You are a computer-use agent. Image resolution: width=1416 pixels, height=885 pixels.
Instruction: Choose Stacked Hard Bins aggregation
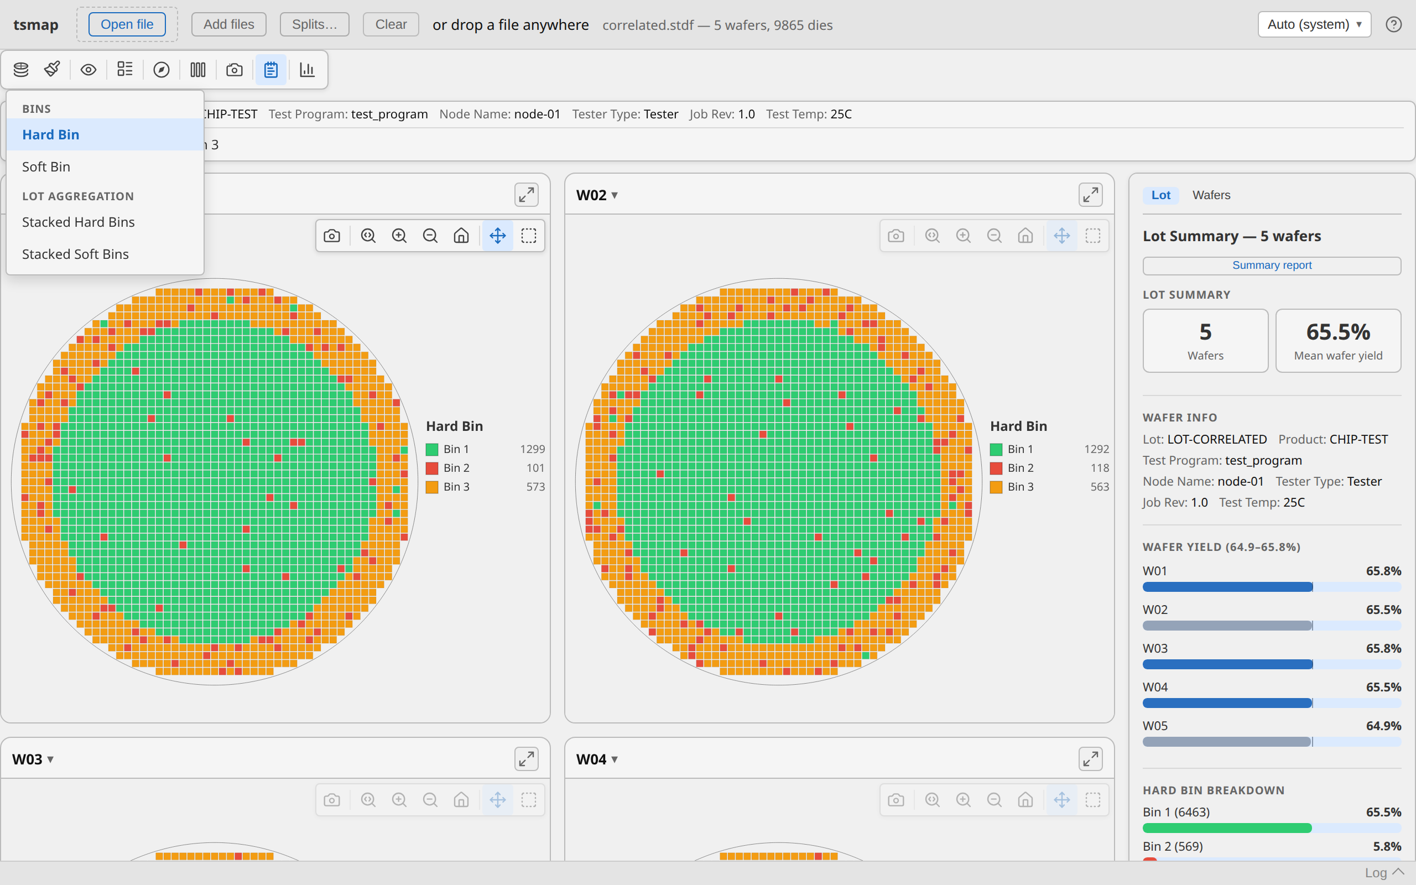[x=105, y=222]
